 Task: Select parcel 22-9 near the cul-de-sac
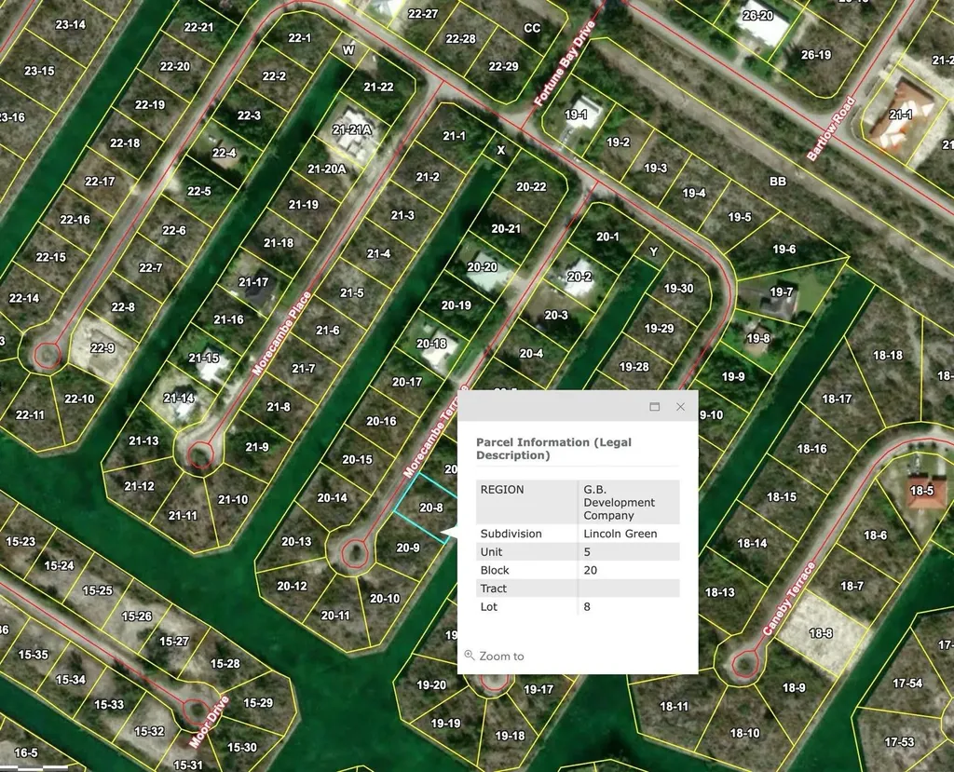pos(102,348)
